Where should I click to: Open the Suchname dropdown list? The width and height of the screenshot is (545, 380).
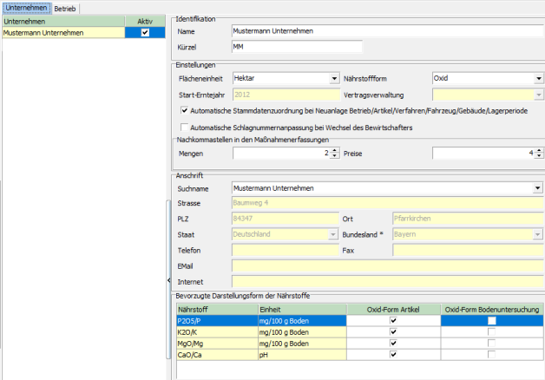pyautogui.click(x=538, y=187)
